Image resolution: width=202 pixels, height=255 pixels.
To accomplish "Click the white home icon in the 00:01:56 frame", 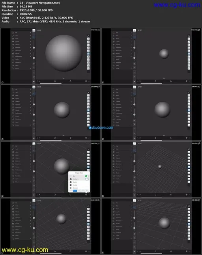I will [134, 144].
